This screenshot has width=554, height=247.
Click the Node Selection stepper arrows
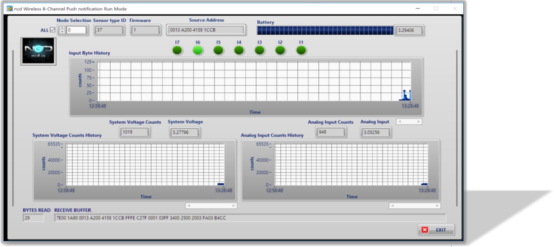(x=62, y=30)
